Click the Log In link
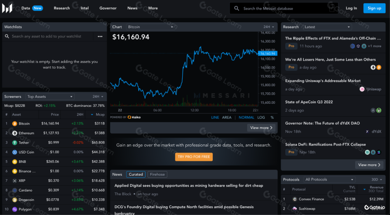This screenshot has height=215, width=390. (x=351, y=8)
